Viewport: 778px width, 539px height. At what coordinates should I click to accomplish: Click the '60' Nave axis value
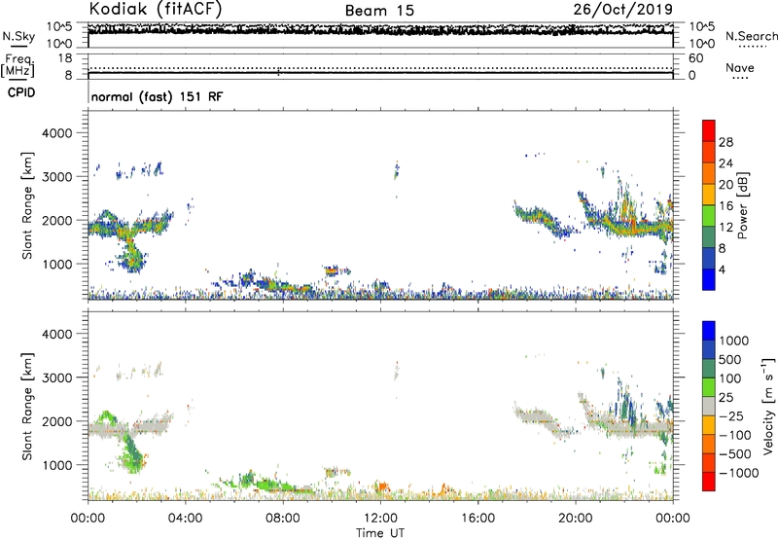695,58
